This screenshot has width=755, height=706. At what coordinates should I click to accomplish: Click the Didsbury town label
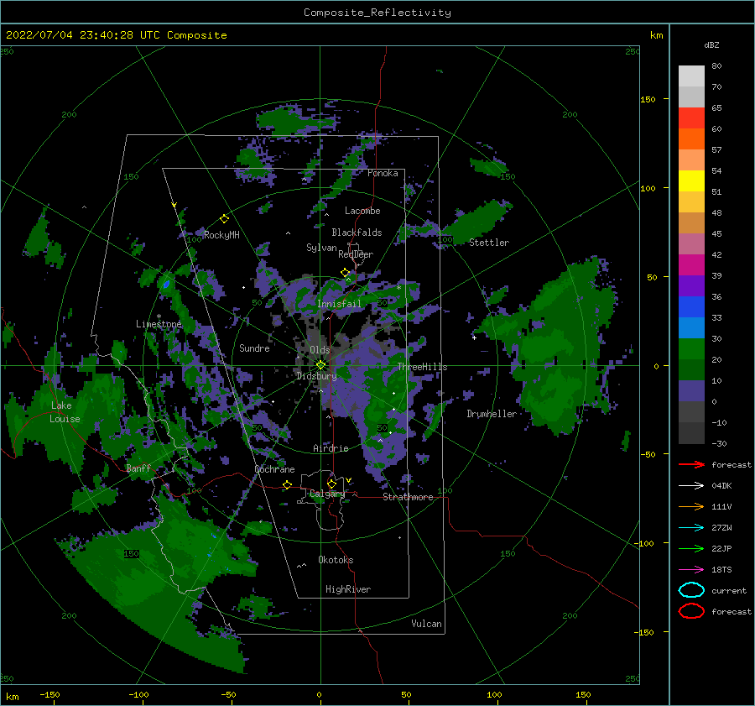(317, 376)
